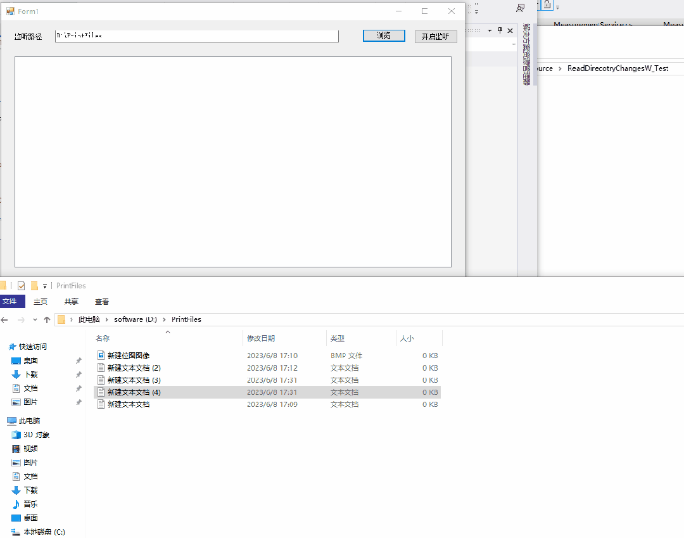Click the 浏览 browse button
The image size is (684, 538).
384,35
